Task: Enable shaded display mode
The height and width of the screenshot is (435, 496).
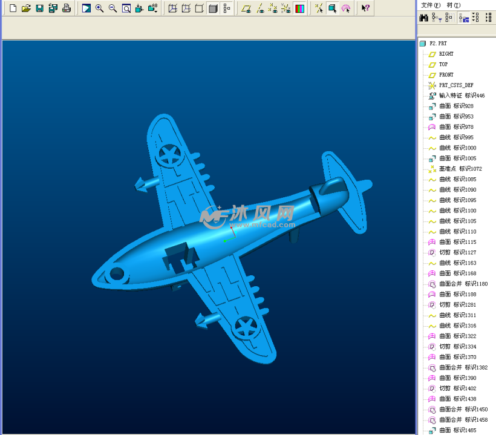Action: tap(212, 8)
